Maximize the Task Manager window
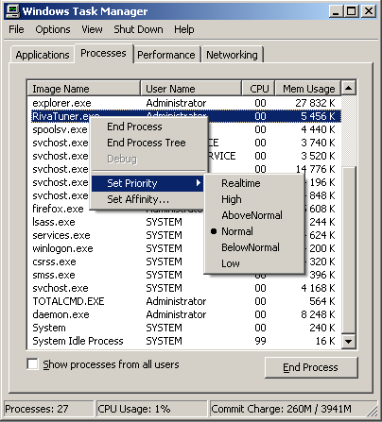This screenshot has width=382, height=422. (352, 11)
